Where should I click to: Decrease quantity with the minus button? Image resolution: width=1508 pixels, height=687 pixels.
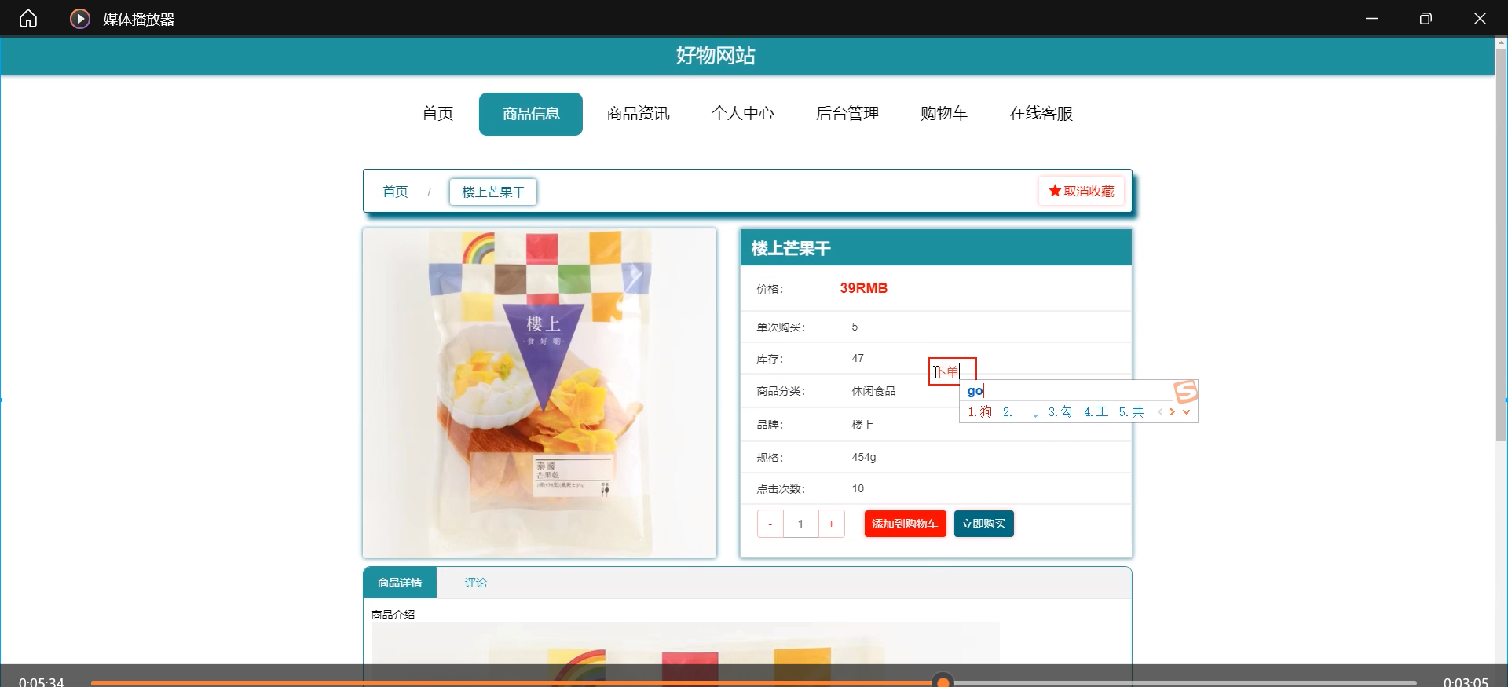coord(770,524)
